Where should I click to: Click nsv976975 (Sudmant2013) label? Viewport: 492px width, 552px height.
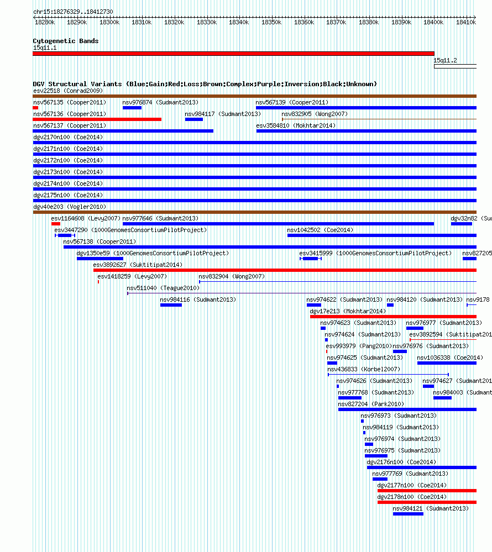click(402, 451)
